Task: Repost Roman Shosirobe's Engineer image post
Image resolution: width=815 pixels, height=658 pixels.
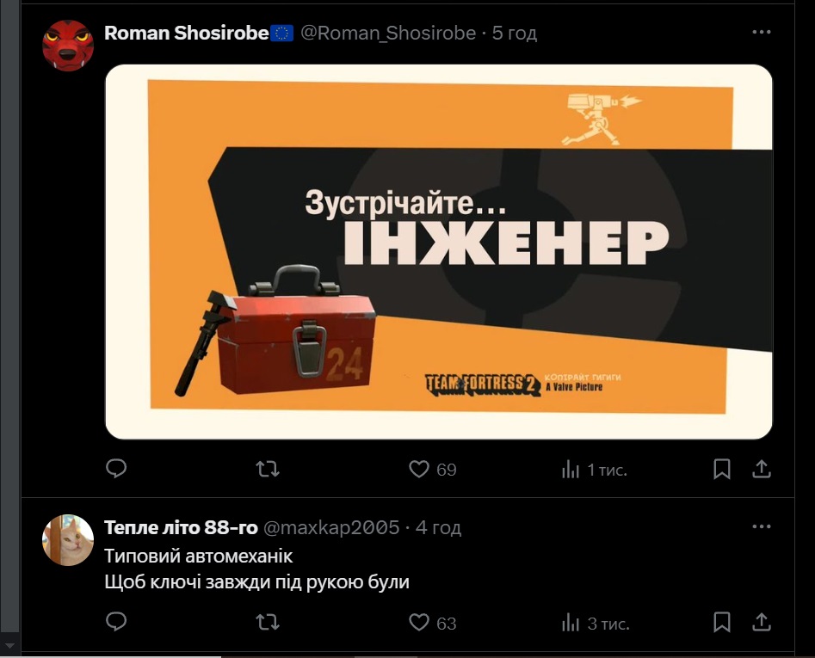Action: click(x=268, y=470)
